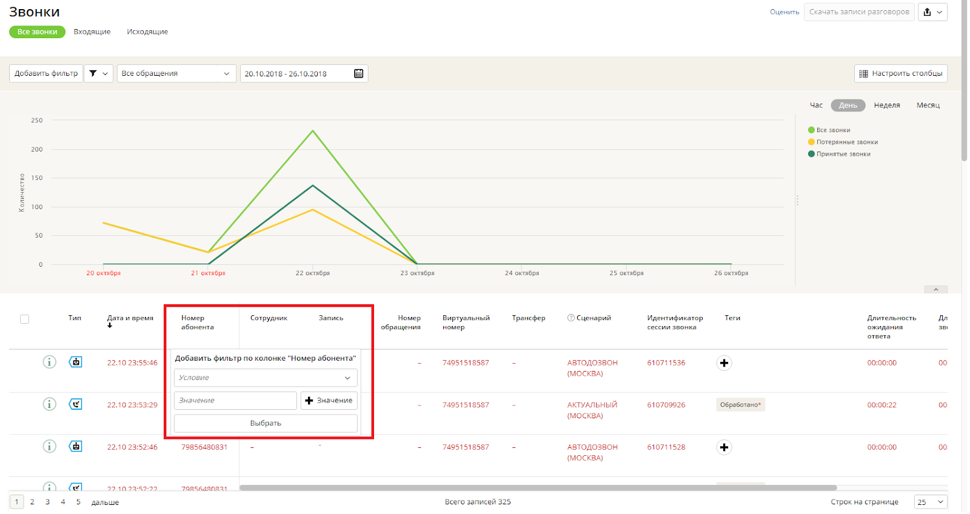Click the Значение text field in the filter popup

click(x=235, y=401)
